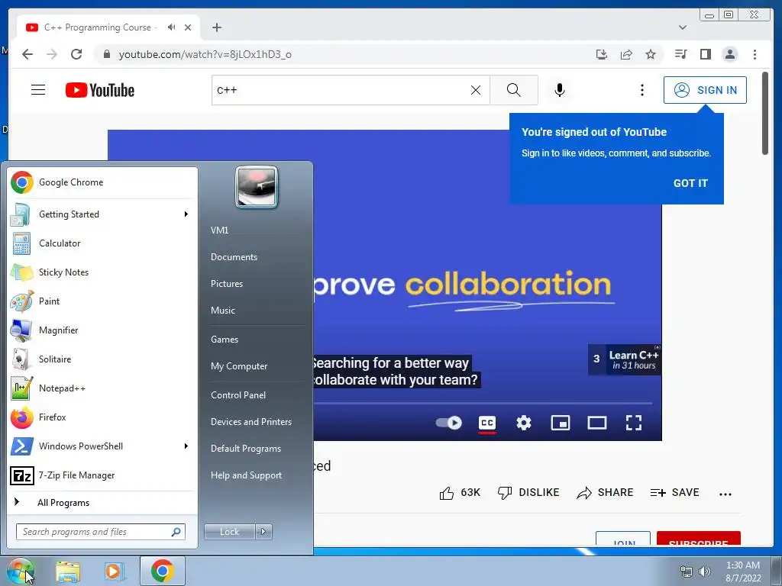Open Notepad++ from Start menu
The height and width of the screenshot is (586, 782).
102,388
